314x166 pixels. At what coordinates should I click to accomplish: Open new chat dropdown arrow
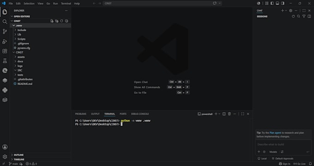[x=286, y=11]
